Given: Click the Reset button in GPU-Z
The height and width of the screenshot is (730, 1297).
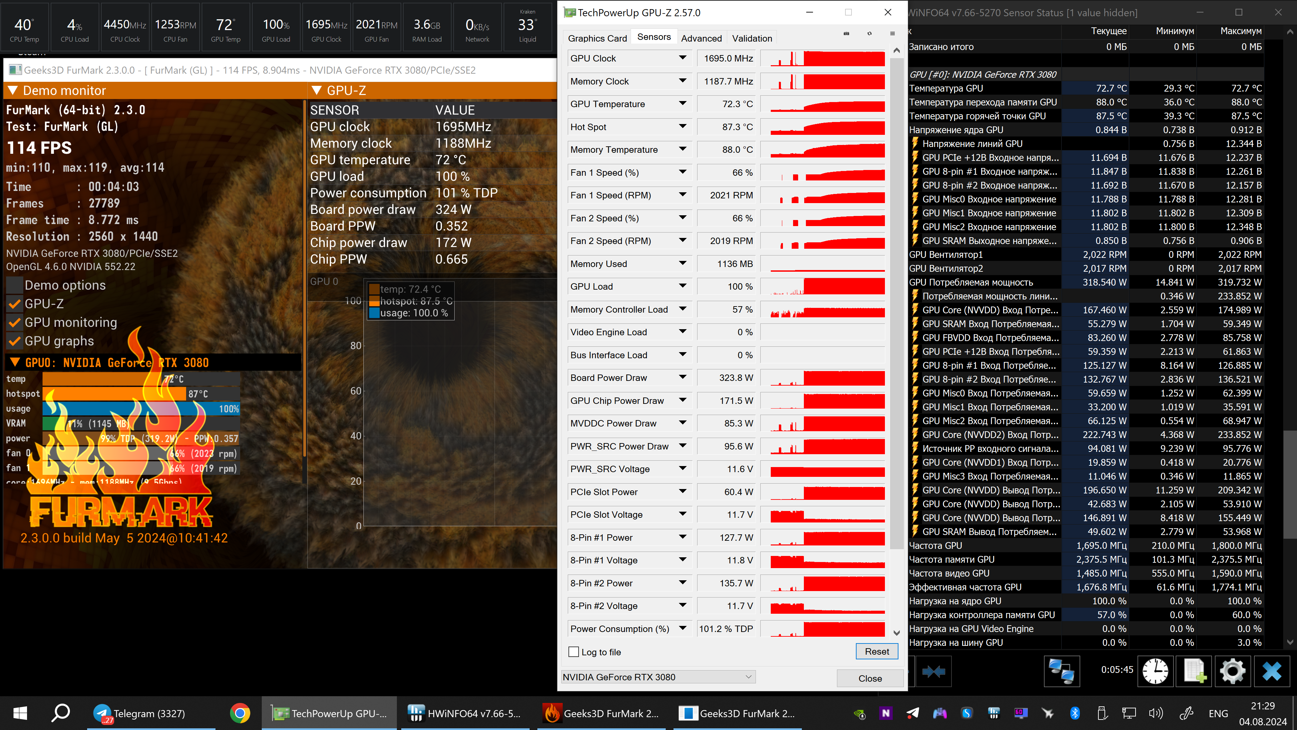Looking at the screenshot, I should coord(876,651).
